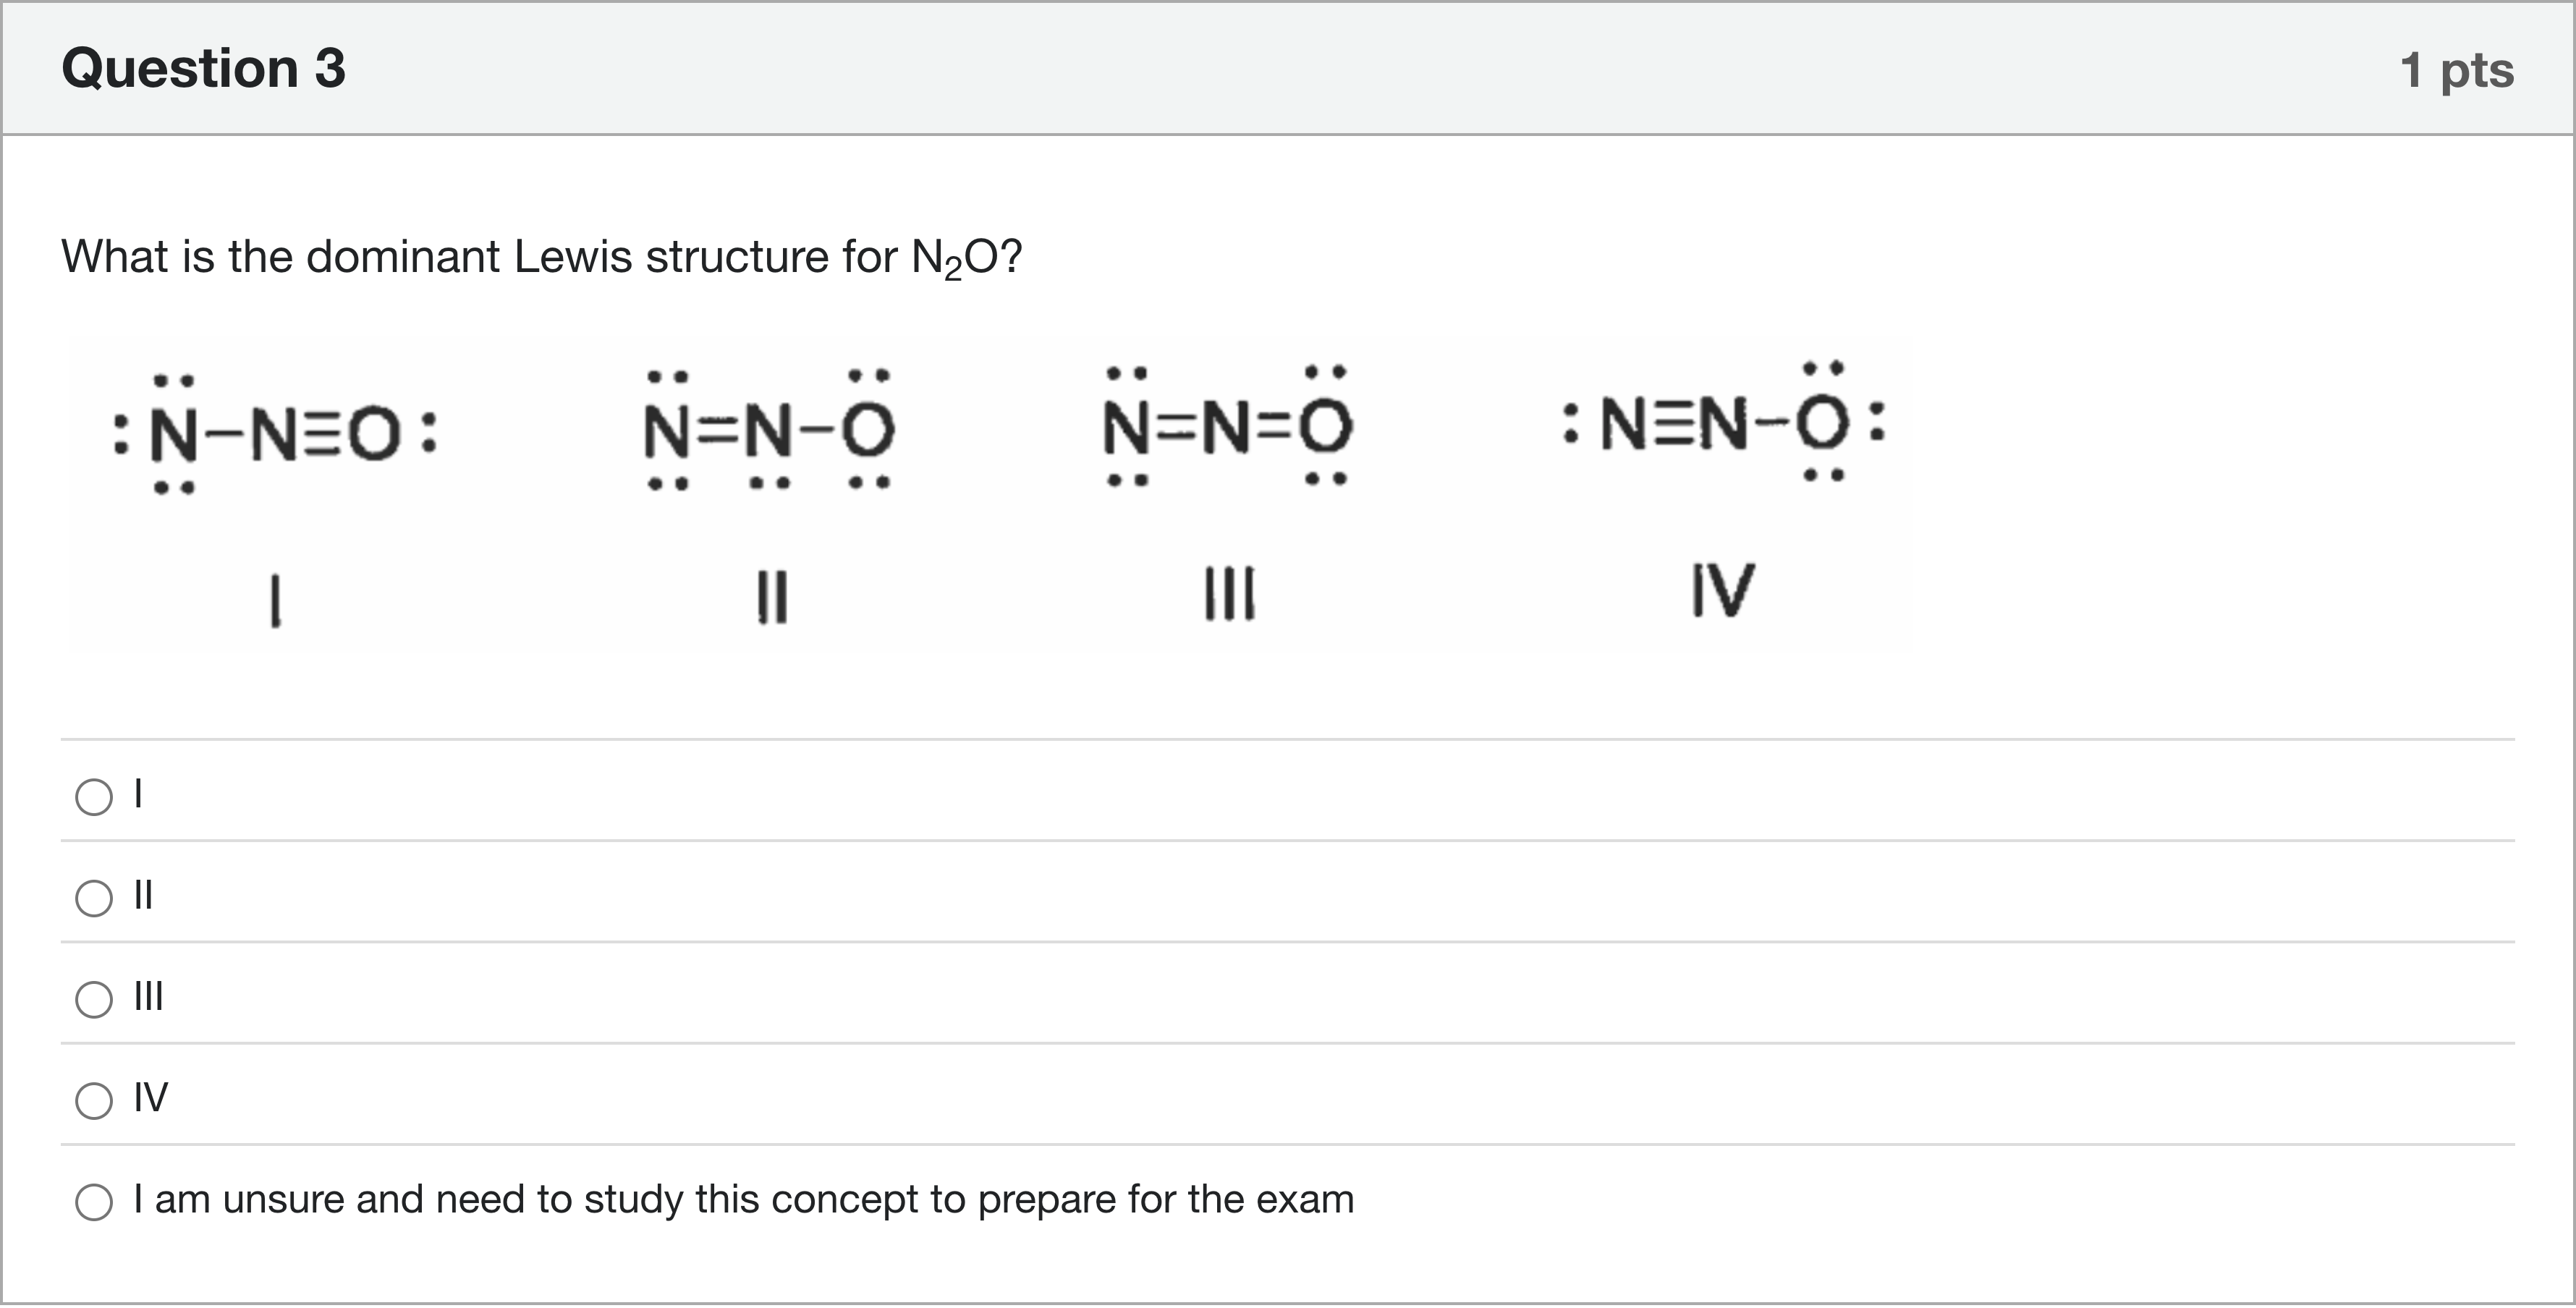Click numeral I caption under first structure

pos(276,600)
